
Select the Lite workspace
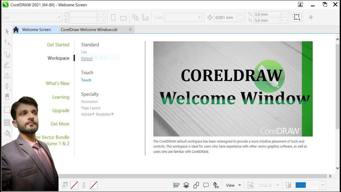pos(84,52)
